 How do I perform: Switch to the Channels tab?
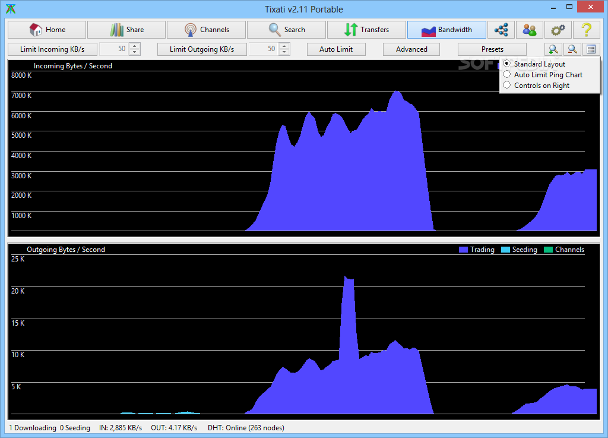206,30
